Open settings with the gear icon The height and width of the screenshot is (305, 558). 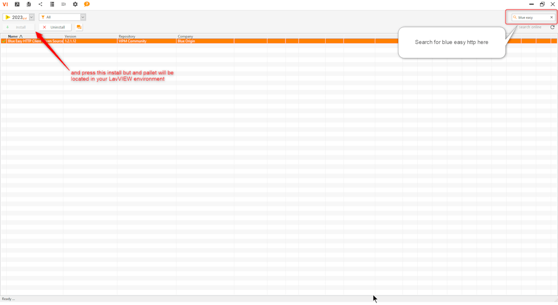75,4
